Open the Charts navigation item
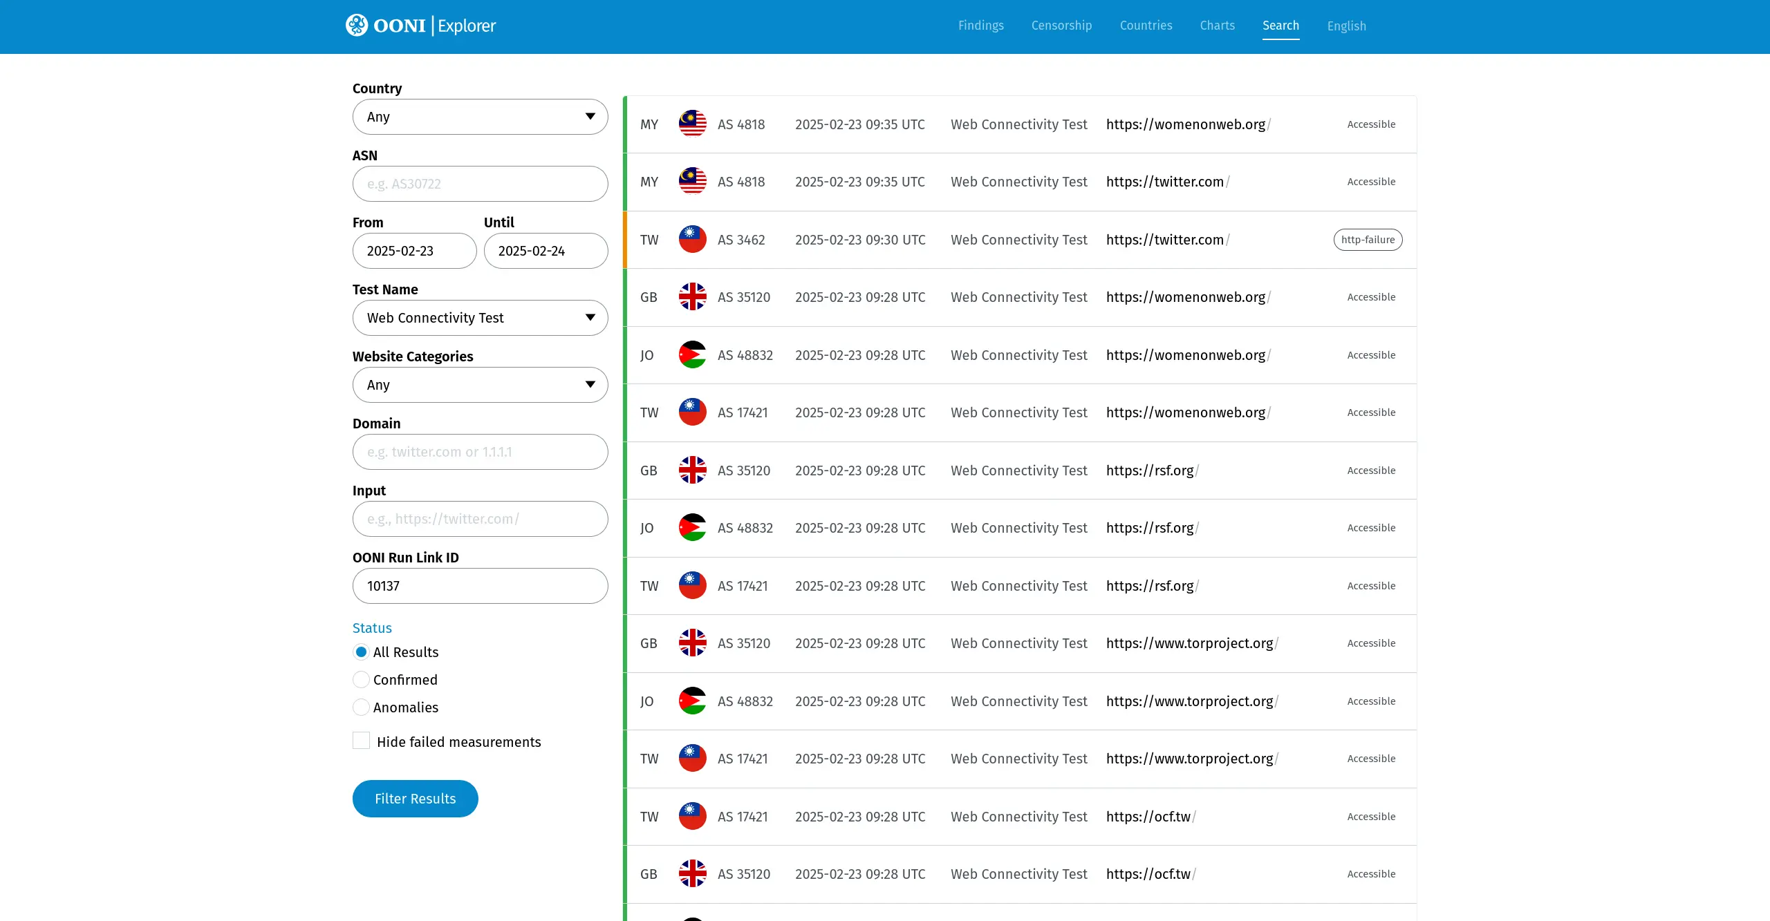 pos(1217,26)
